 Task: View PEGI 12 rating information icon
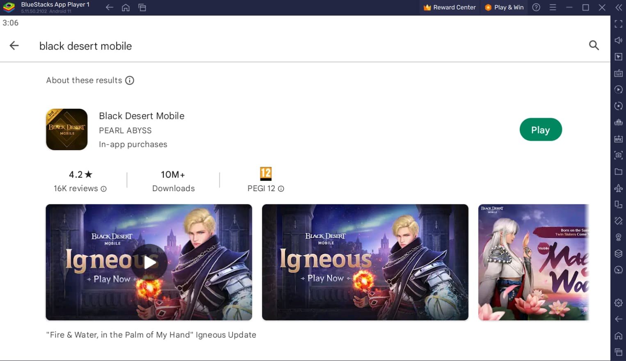point(281,189)
